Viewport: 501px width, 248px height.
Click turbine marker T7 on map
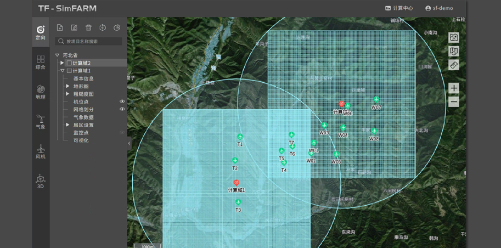click(291, 135)
